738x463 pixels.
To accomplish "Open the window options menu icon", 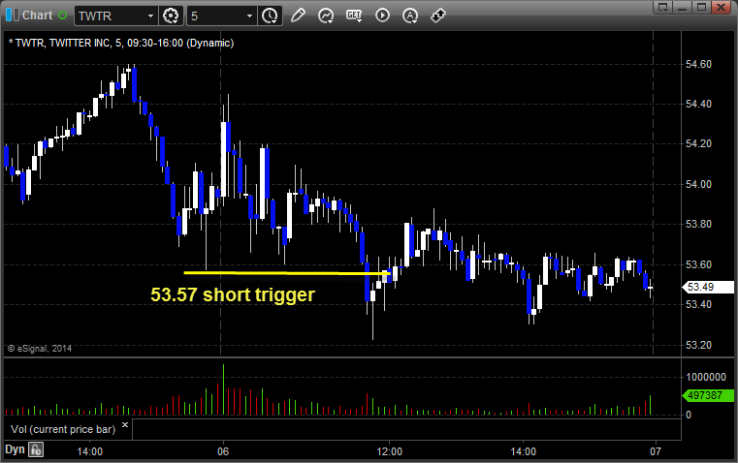I will point(663,7).
